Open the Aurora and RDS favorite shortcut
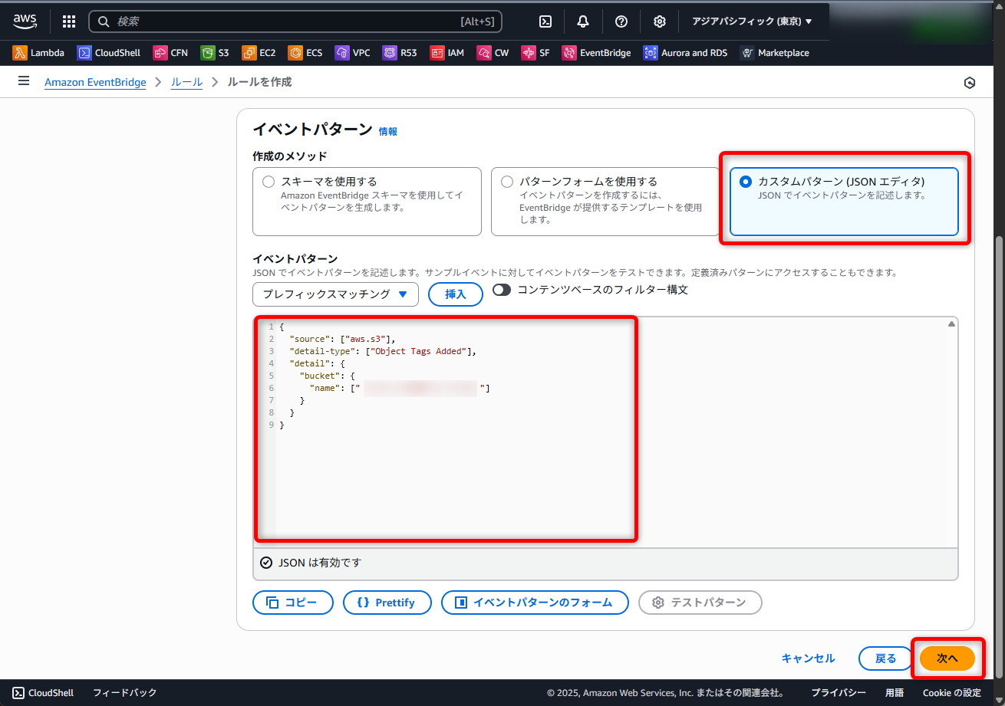The height and width of the screenshot is (706, 1005). point(685,53)
